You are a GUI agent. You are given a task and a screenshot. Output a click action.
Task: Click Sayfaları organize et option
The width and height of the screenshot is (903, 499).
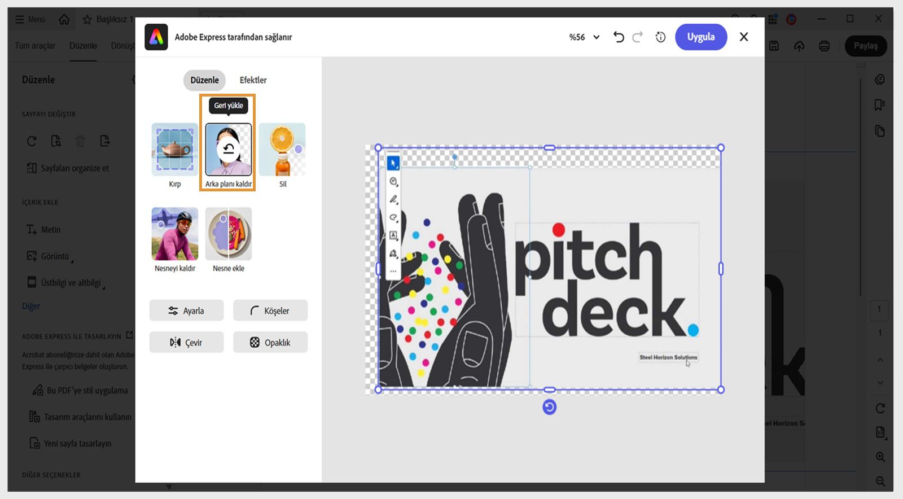[x=68, y=168]
